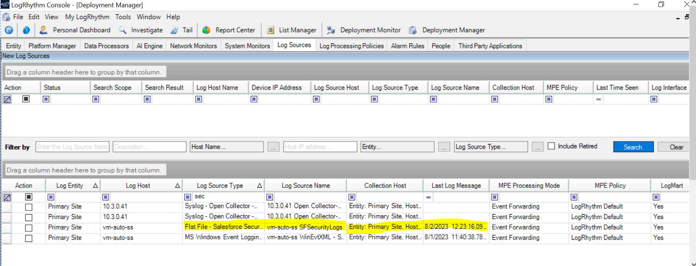This screenshot has width=696, height=266.
Task: Open the Tools menu
Action: click(x=123, y=17)
